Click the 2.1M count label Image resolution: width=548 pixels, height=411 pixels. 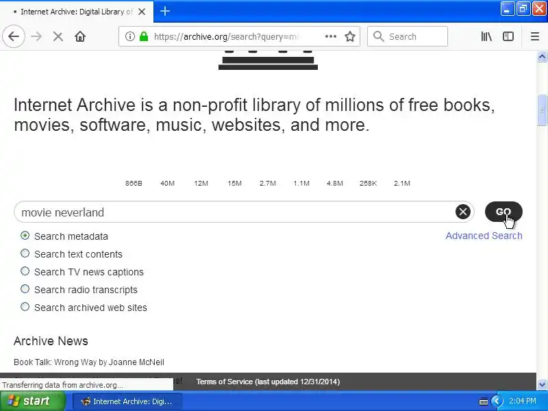[x=402, y=183]
